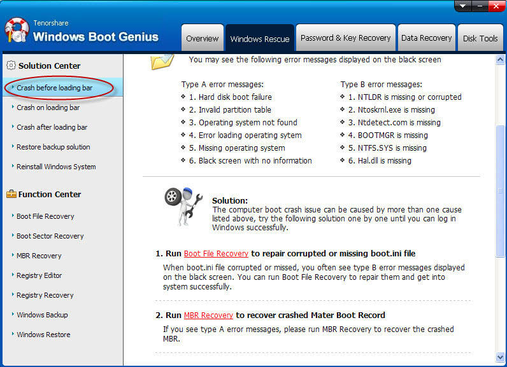507x367 pixels.
Task: Click '2. Invalid partition table'
Action: click(x=230, y=110)
